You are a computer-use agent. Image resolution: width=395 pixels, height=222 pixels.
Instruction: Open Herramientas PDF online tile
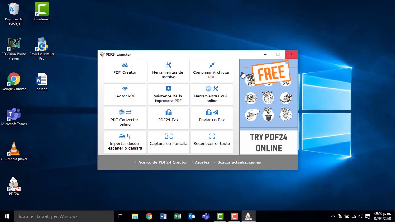(212, 94)
